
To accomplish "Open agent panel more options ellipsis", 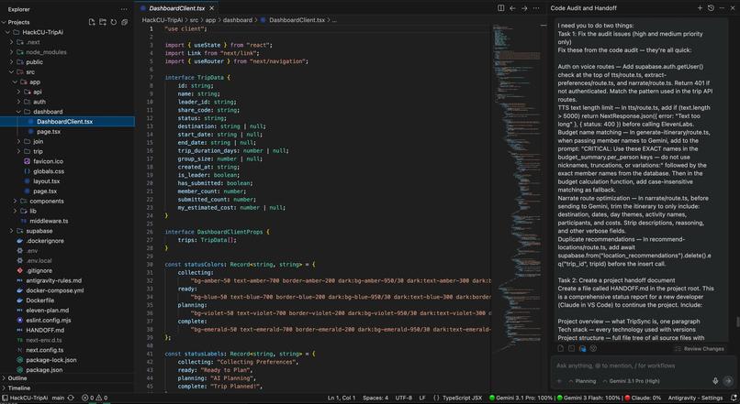I will tap(722, 8).
